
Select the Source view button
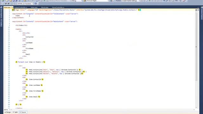[x=23, y=112]
